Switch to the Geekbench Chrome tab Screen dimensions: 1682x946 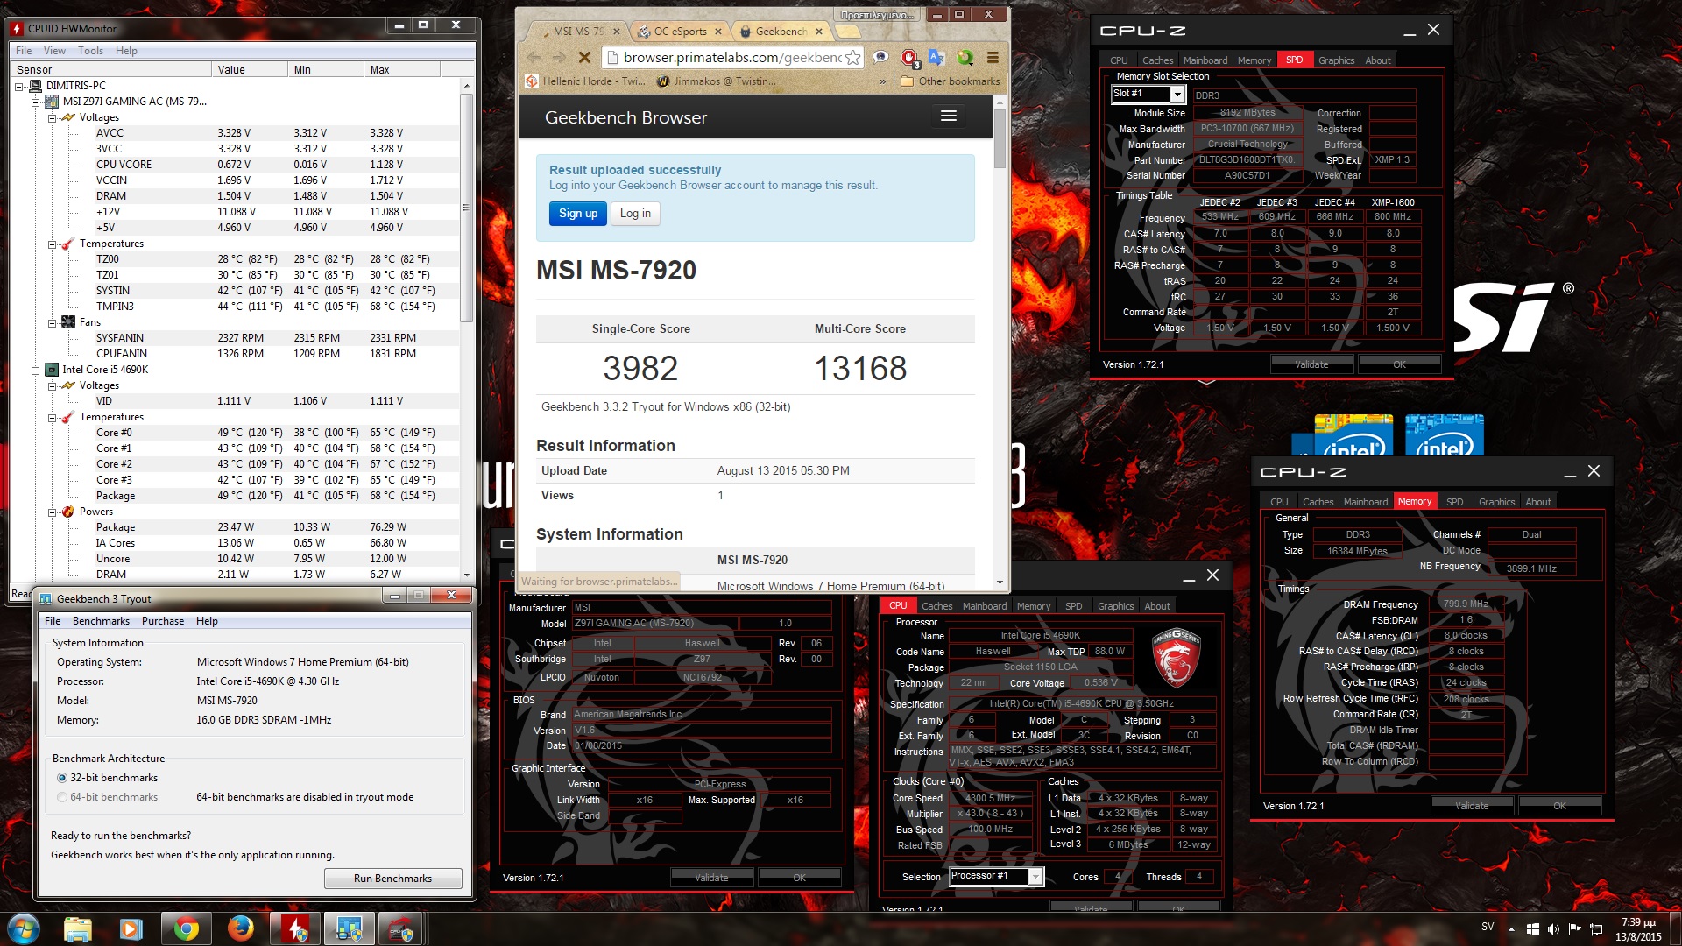pyautogui.click(x=781, y=32)
